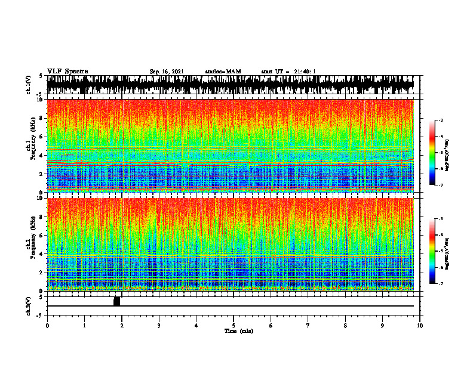The width and height of the screenshot is (473, 365).
Task: Click the time axis tick label "2"
Action: (122, 326)
